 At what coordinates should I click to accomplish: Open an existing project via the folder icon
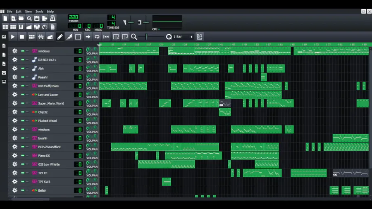pos(21,18)
